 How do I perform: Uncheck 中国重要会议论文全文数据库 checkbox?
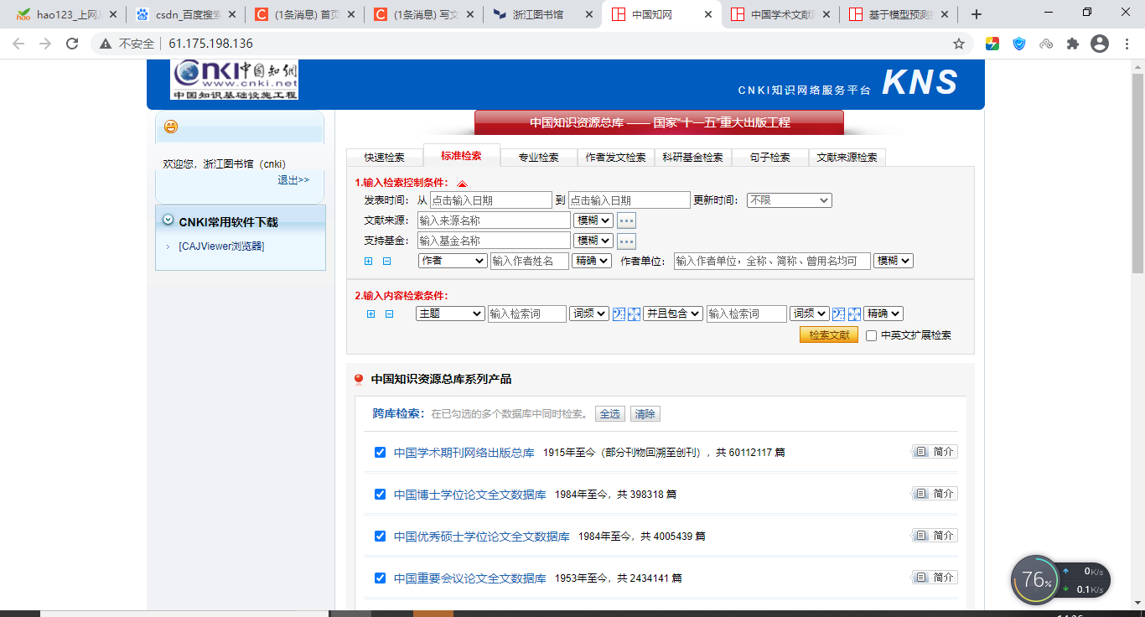pyautogui.click(x=381, y=578)
